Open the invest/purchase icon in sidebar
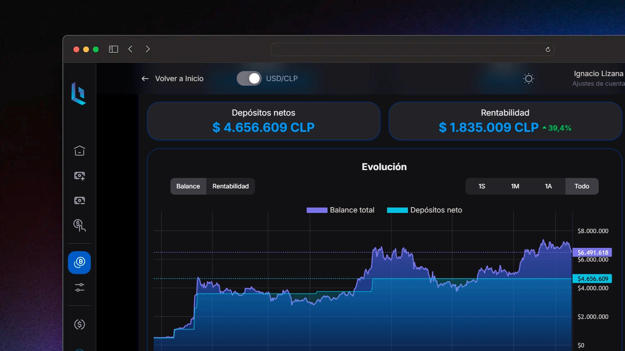This screenshot has width=625, height=351. [79, 226]
